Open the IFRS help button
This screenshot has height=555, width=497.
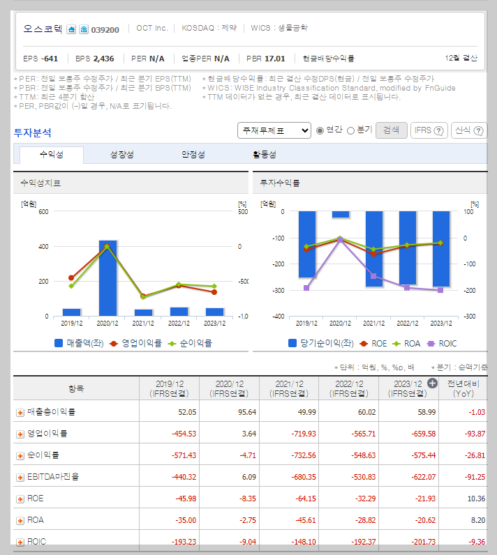(429, 130)
